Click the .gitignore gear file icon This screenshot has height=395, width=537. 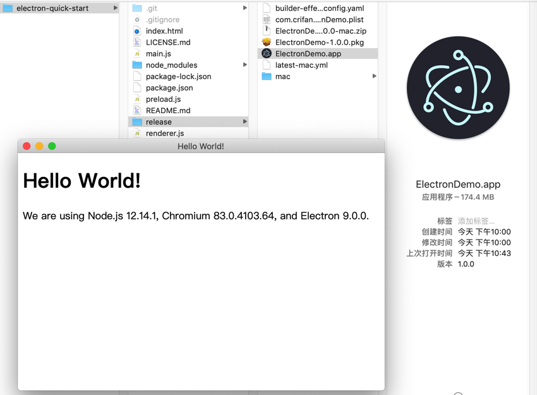tap(137, 20)
